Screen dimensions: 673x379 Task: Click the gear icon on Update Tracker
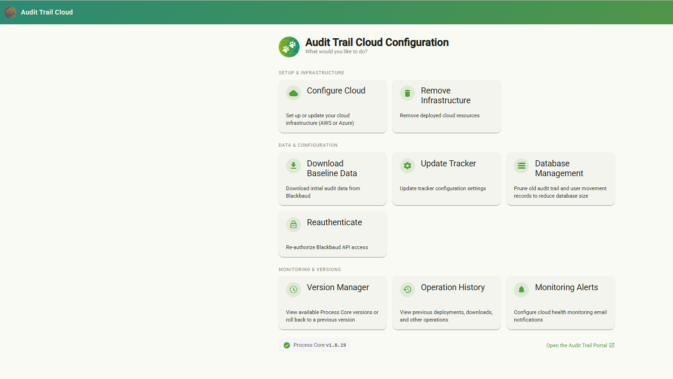tap(407, 165)
